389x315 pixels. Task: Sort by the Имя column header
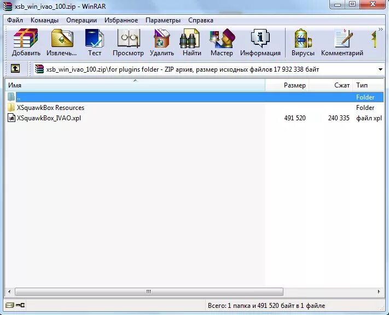135,85
